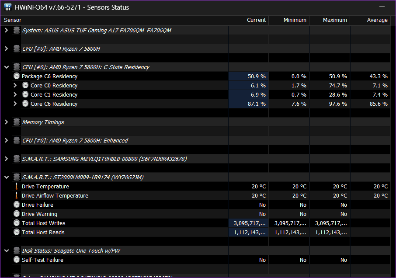Click the chip icon beside Disk Status Seagate
This screenshot has width=396, height=278.
pos(17,251)
